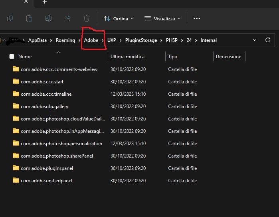Screen dimensions: 279x217
Task: Show hidden breadcrumb parents via double chevron
Action: coord(4,39)
